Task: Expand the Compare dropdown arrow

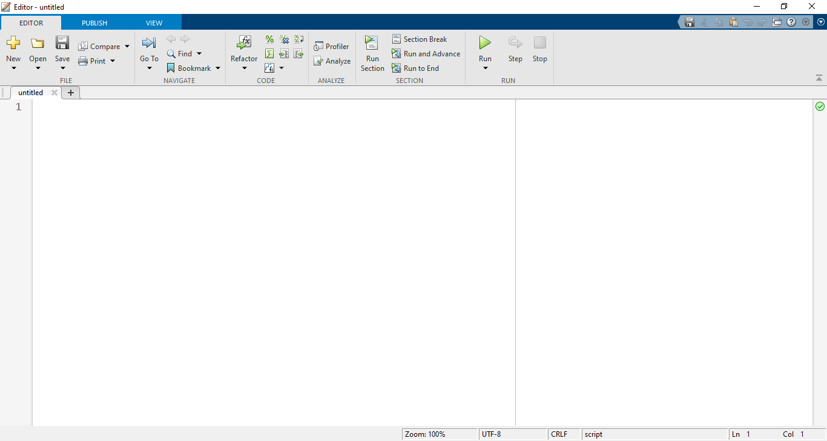Action: click(x=127, y=47)
